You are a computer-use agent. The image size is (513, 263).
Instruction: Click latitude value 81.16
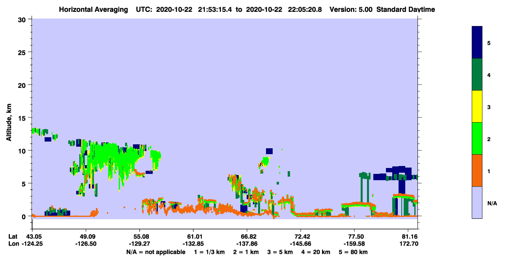coord(410,236)
